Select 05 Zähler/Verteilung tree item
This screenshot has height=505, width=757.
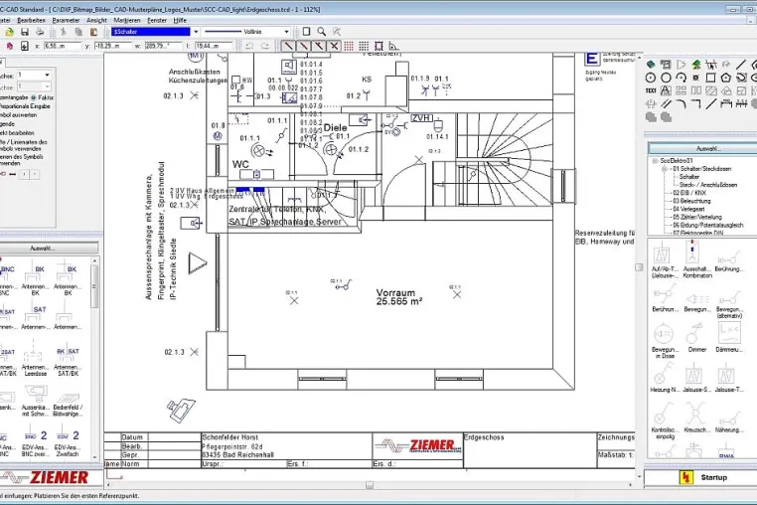[x=697, y=217]
